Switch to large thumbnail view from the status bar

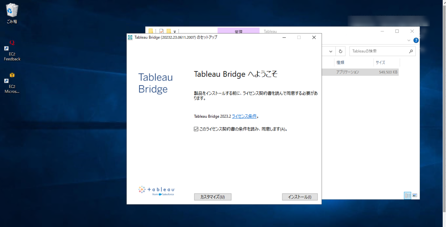415,195
